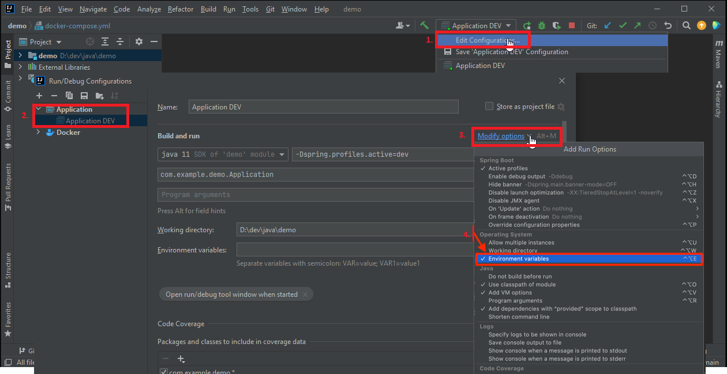This screenshot has width=727, height=374.
Task: Click the locate target icon in Project panel
Action: [89, 41]
